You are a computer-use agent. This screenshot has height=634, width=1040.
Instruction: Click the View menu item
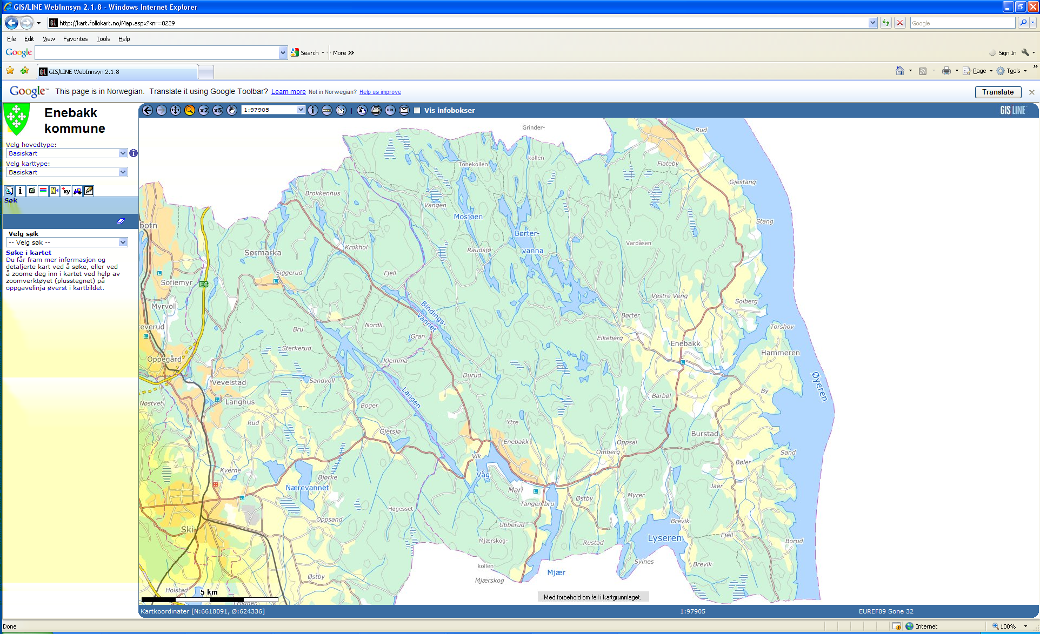tap(47, 38)
